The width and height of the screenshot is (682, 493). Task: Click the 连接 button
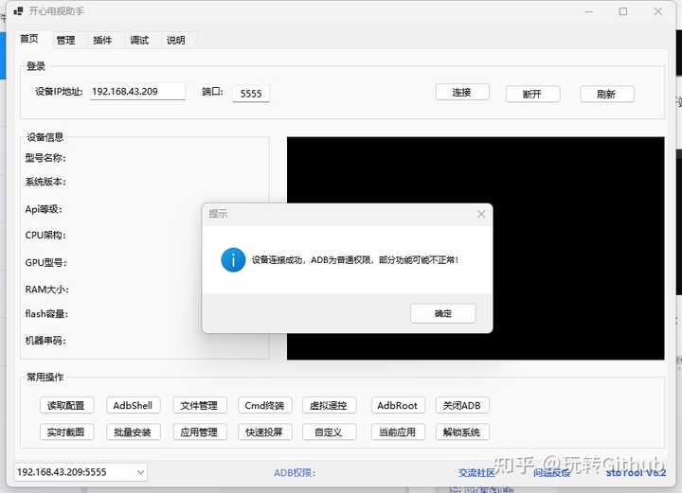tap(462, 92)
